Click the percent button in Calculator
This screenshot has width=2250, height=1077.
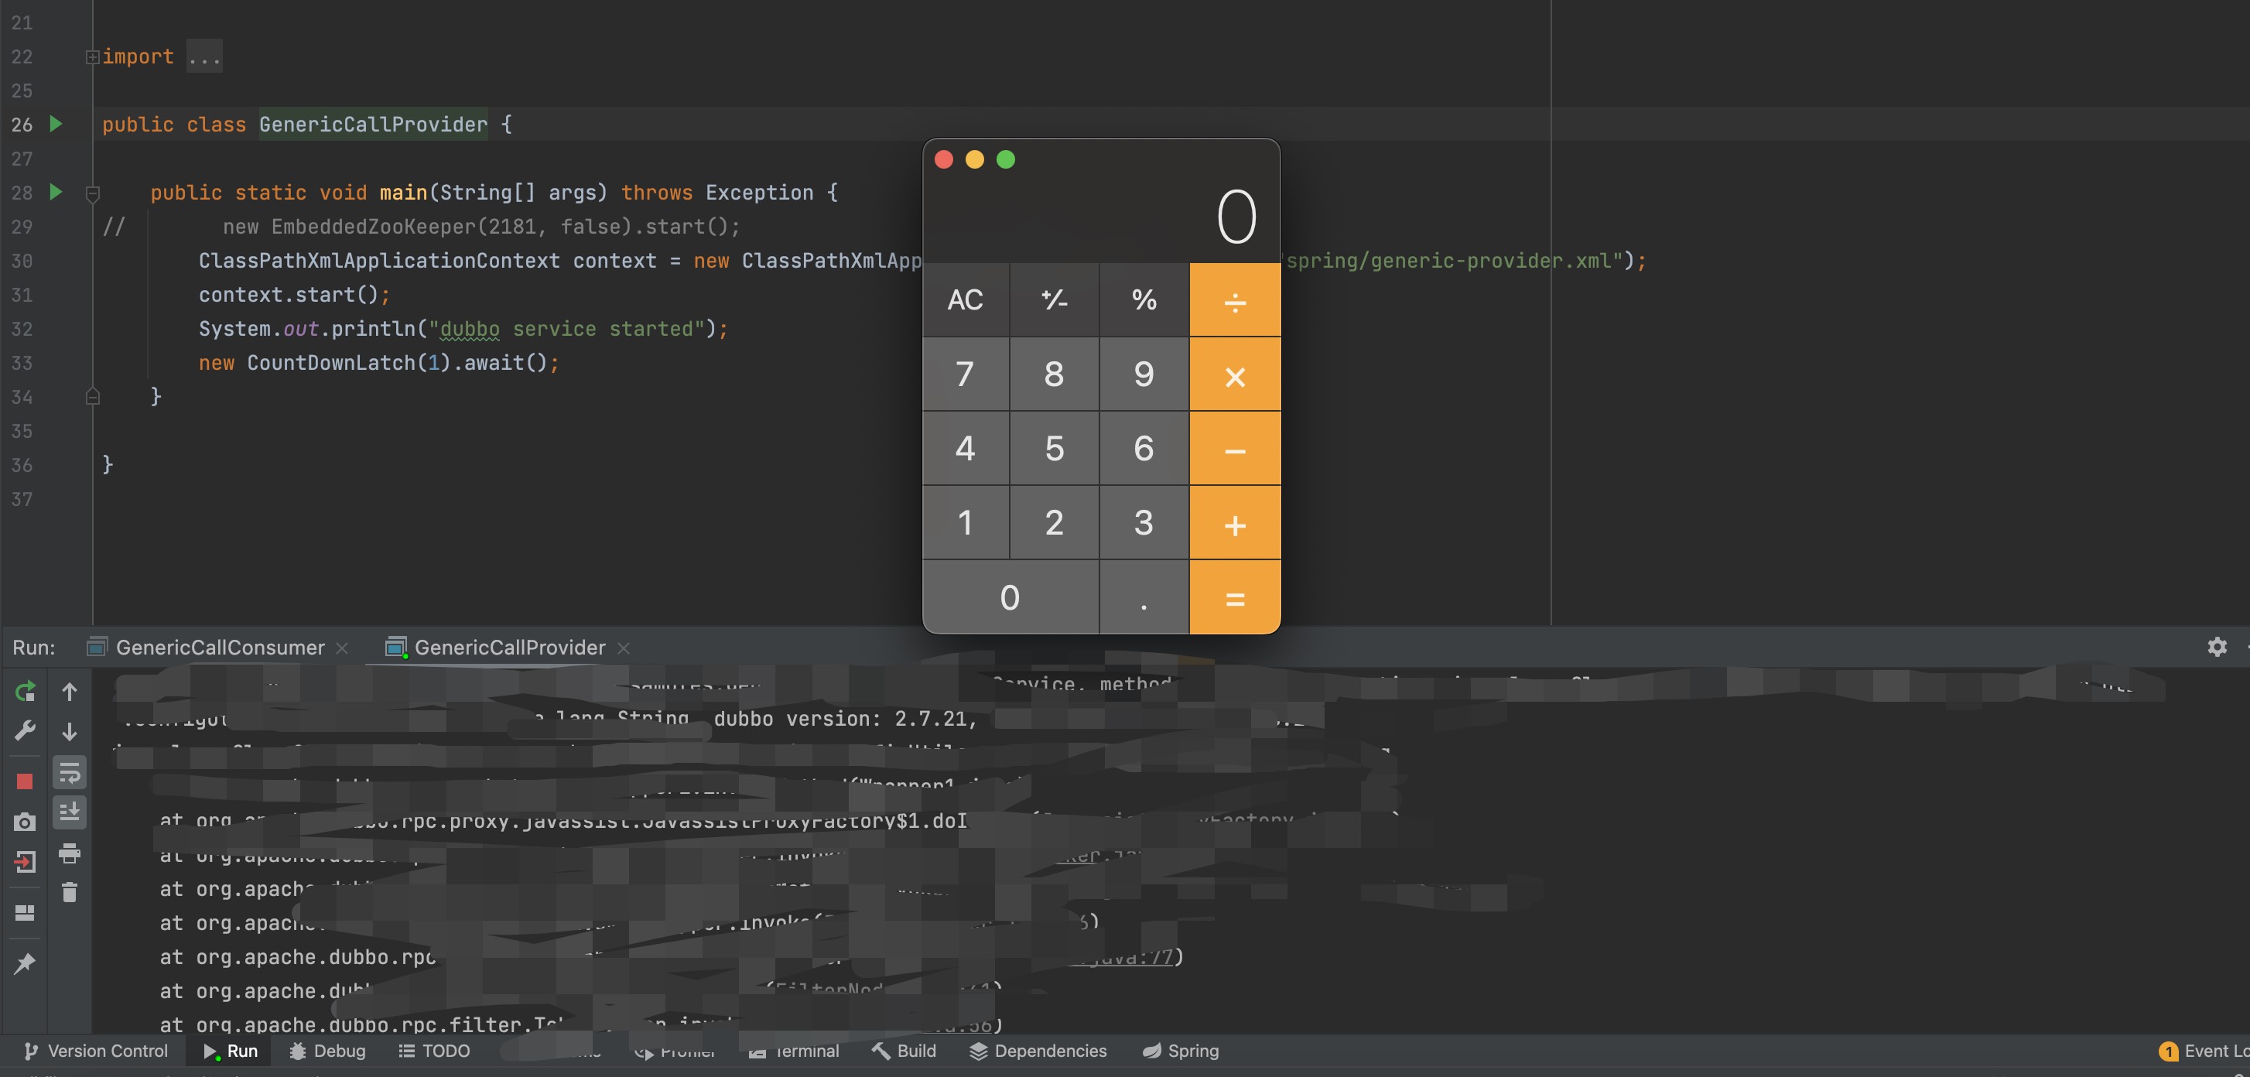coord(1144,299)
